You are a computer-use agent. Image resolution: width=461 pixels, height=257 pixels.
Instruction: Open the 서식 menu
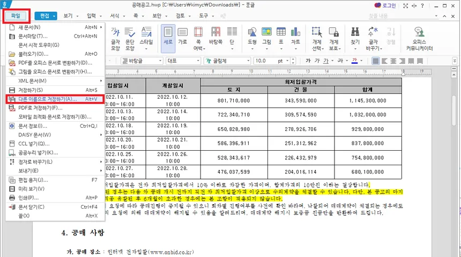pyautogui.click(x=117, y=16)
